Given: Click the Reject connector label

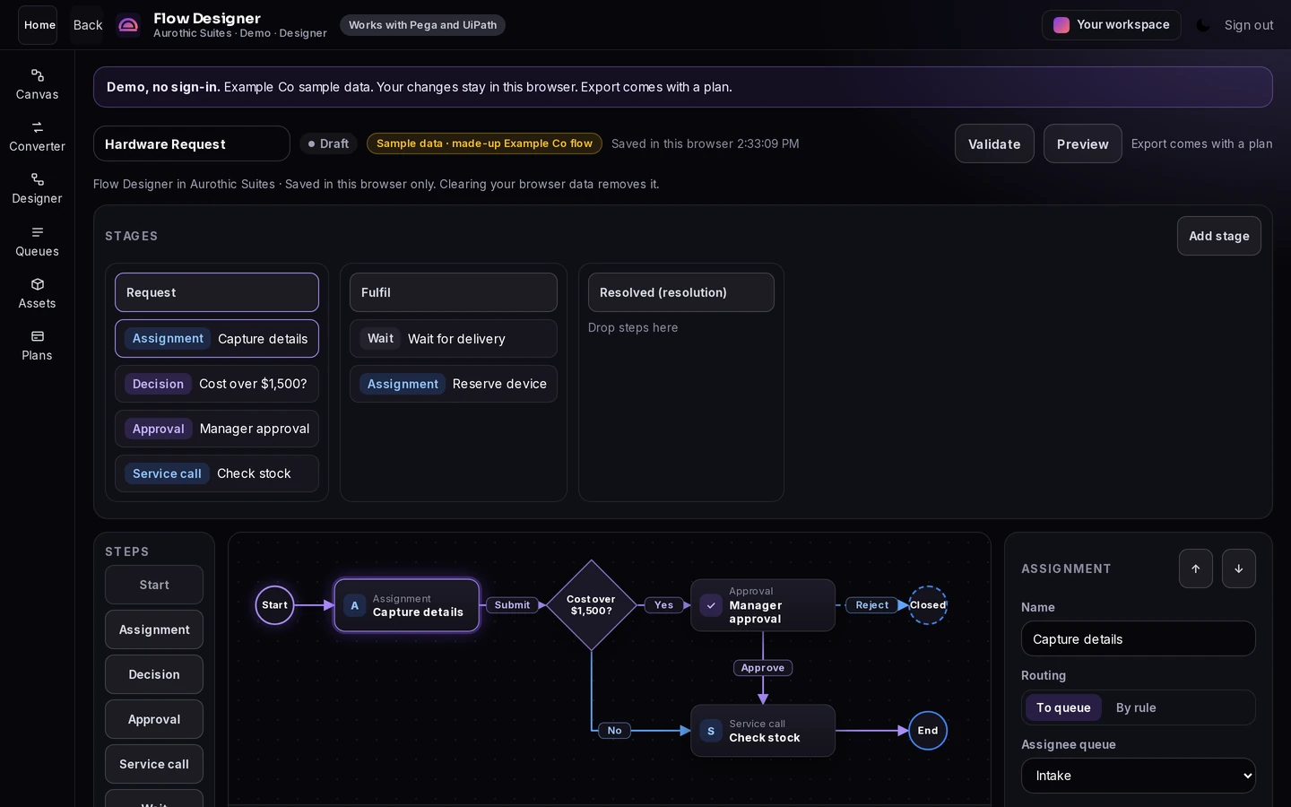Looking at the screenshot, I should click(872, 605).
